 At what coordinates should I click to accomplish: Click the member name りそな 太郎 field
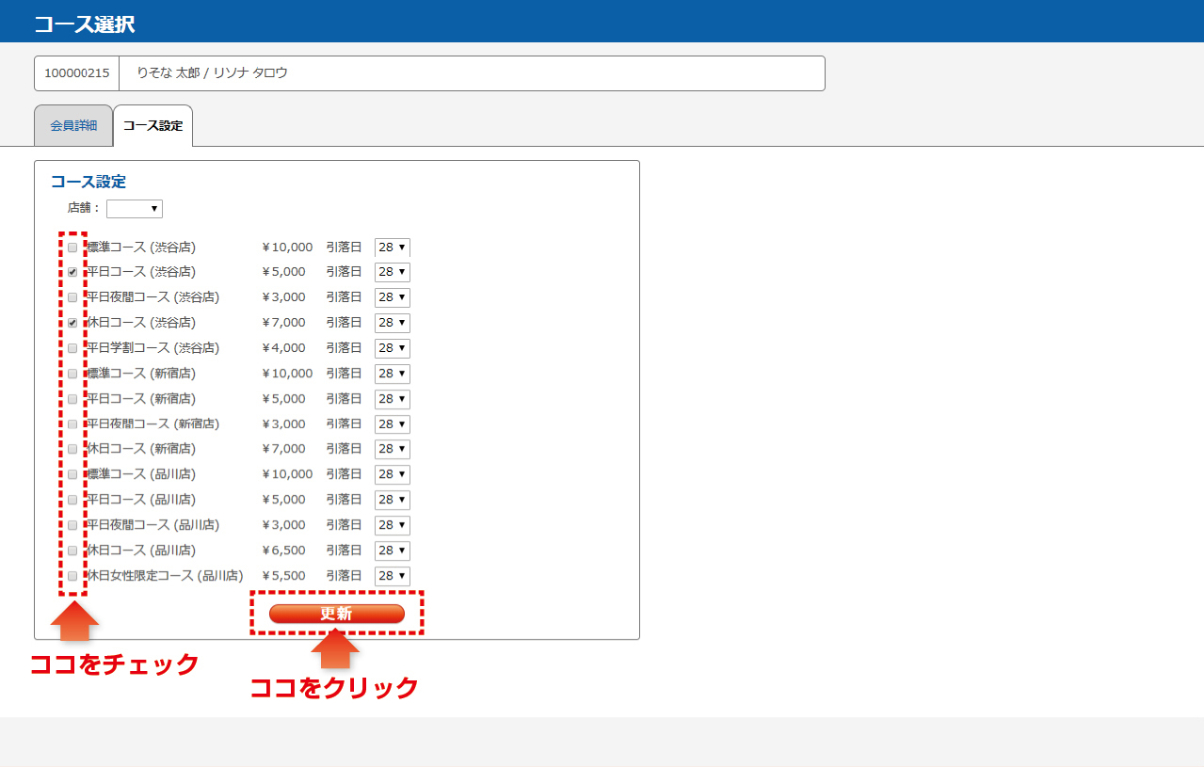(472, 72)
